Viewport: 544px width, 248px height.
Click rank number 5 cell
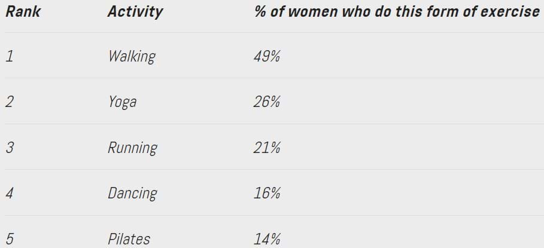point(10,238)
